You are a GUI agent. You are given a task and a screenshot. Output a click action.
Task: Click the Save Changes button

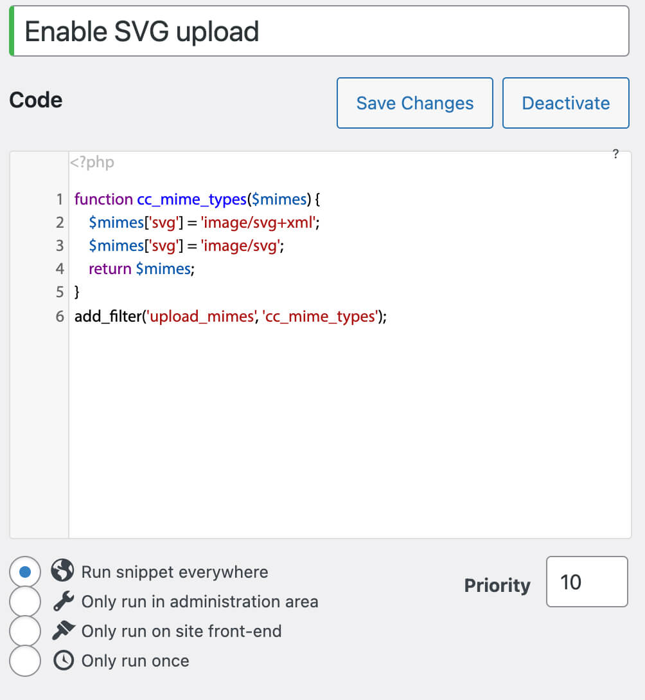414,103
